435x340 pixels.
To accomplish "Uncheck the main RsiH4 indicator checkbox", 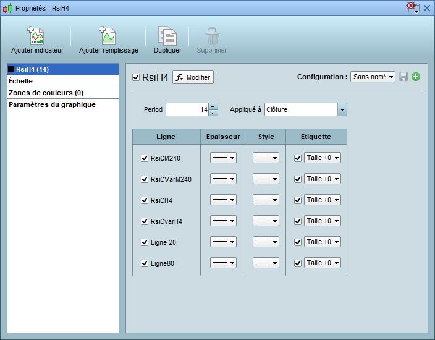I will tap(136, 77).
